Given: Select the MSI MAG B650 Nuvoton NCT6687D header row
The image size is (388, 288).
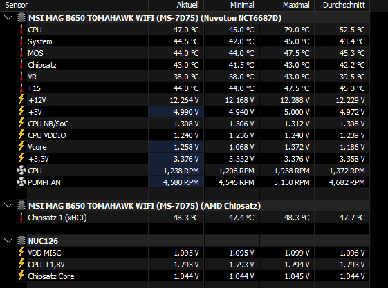Looking at the screenshot, I should 155,18.
